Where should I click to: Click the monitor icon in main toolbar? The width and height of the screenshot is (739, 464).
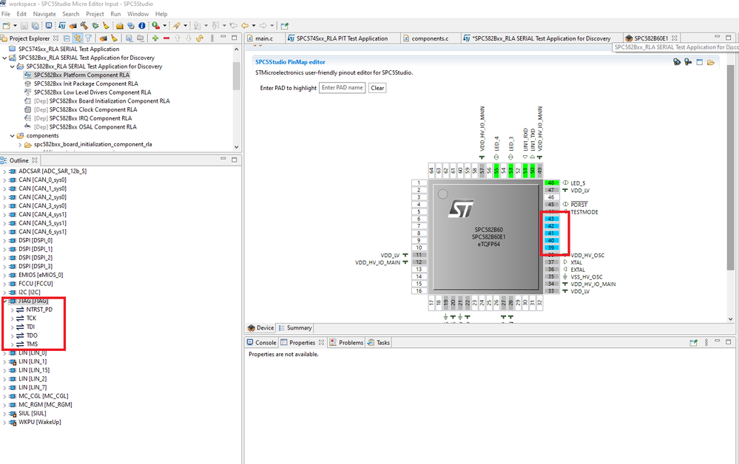point(49,25)
